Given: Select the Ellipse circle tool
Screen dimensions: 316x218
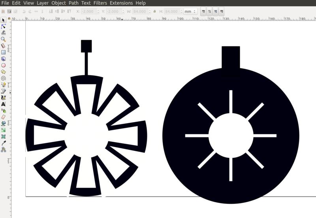Looking at the screenshot, I should coord(3,65).
